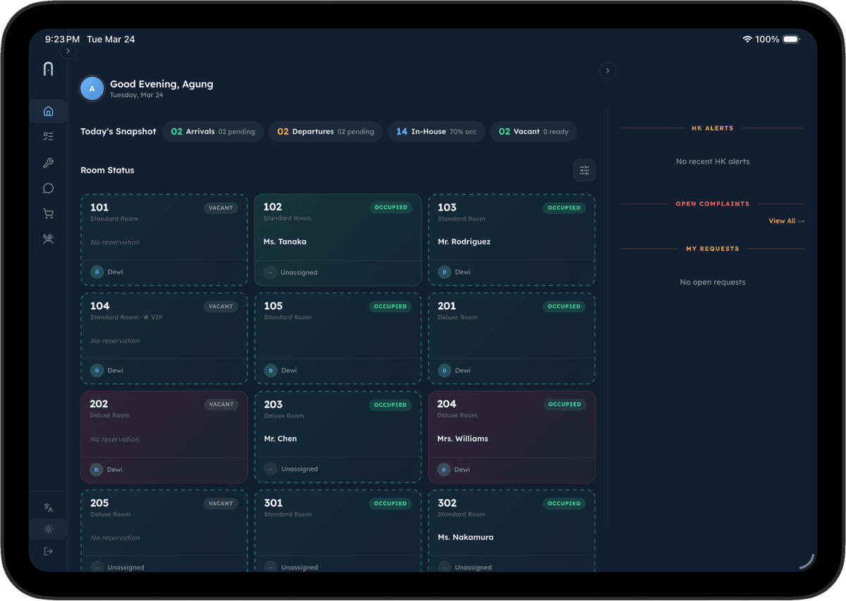846x601 pixels.
Task: Open the Home dashboard icon in sidebar
Action: click(x=48, y=111)
